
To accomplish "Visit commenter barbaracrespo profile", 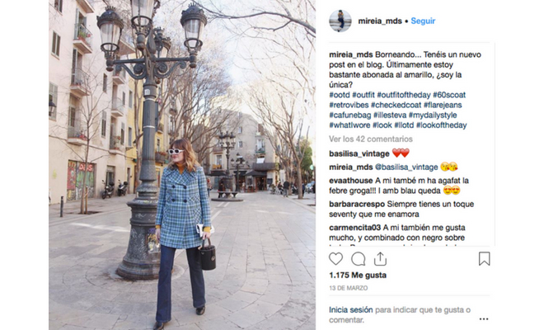I will click(357, 205).
